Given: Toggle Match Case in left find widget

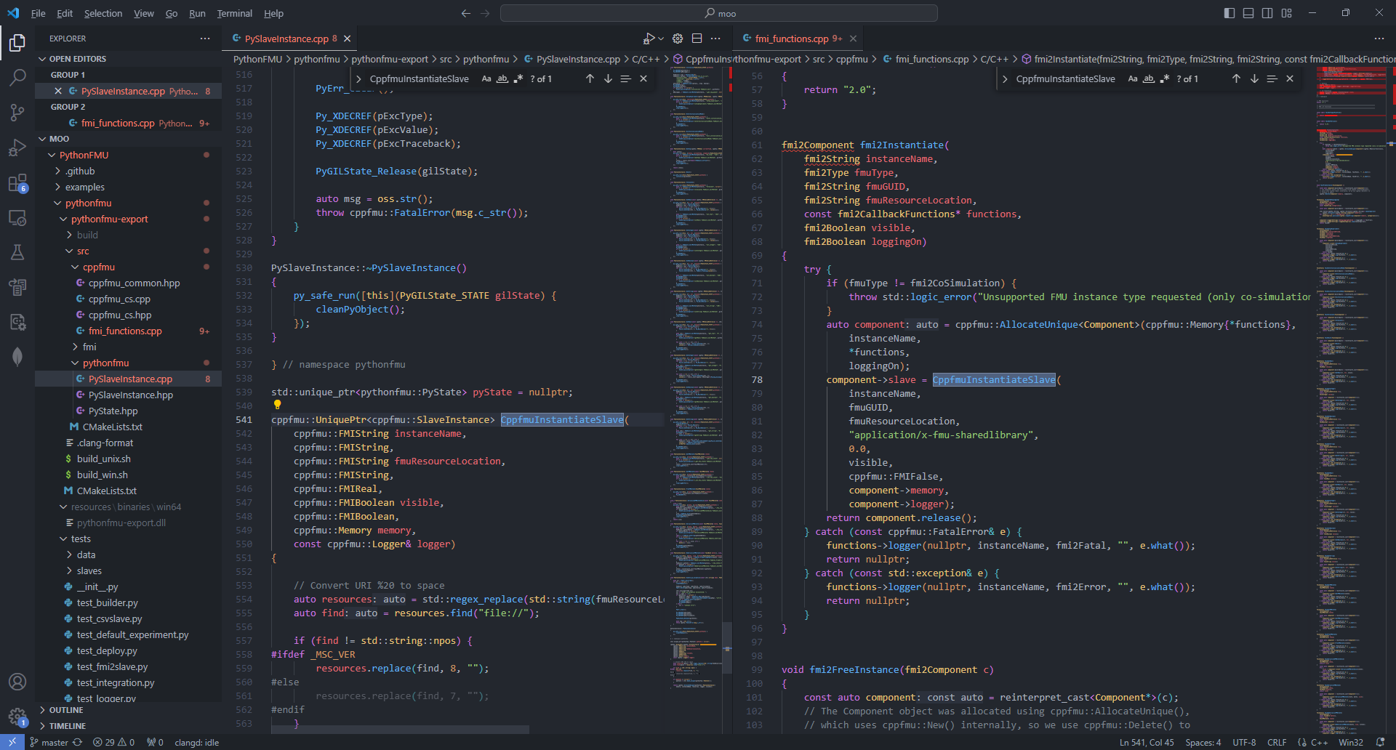Looking at the screenshot, I should [486, 78].
